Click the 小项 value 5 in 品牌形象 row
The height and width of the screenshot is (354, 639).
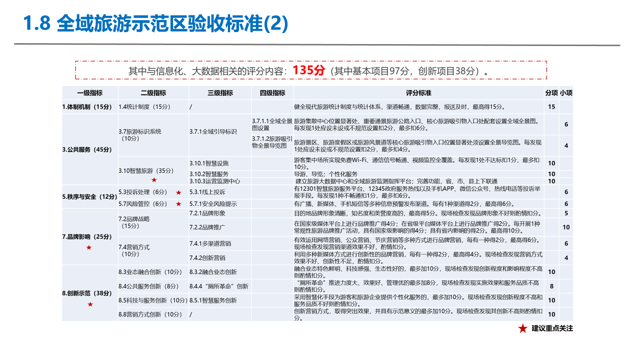click(566, 213)
